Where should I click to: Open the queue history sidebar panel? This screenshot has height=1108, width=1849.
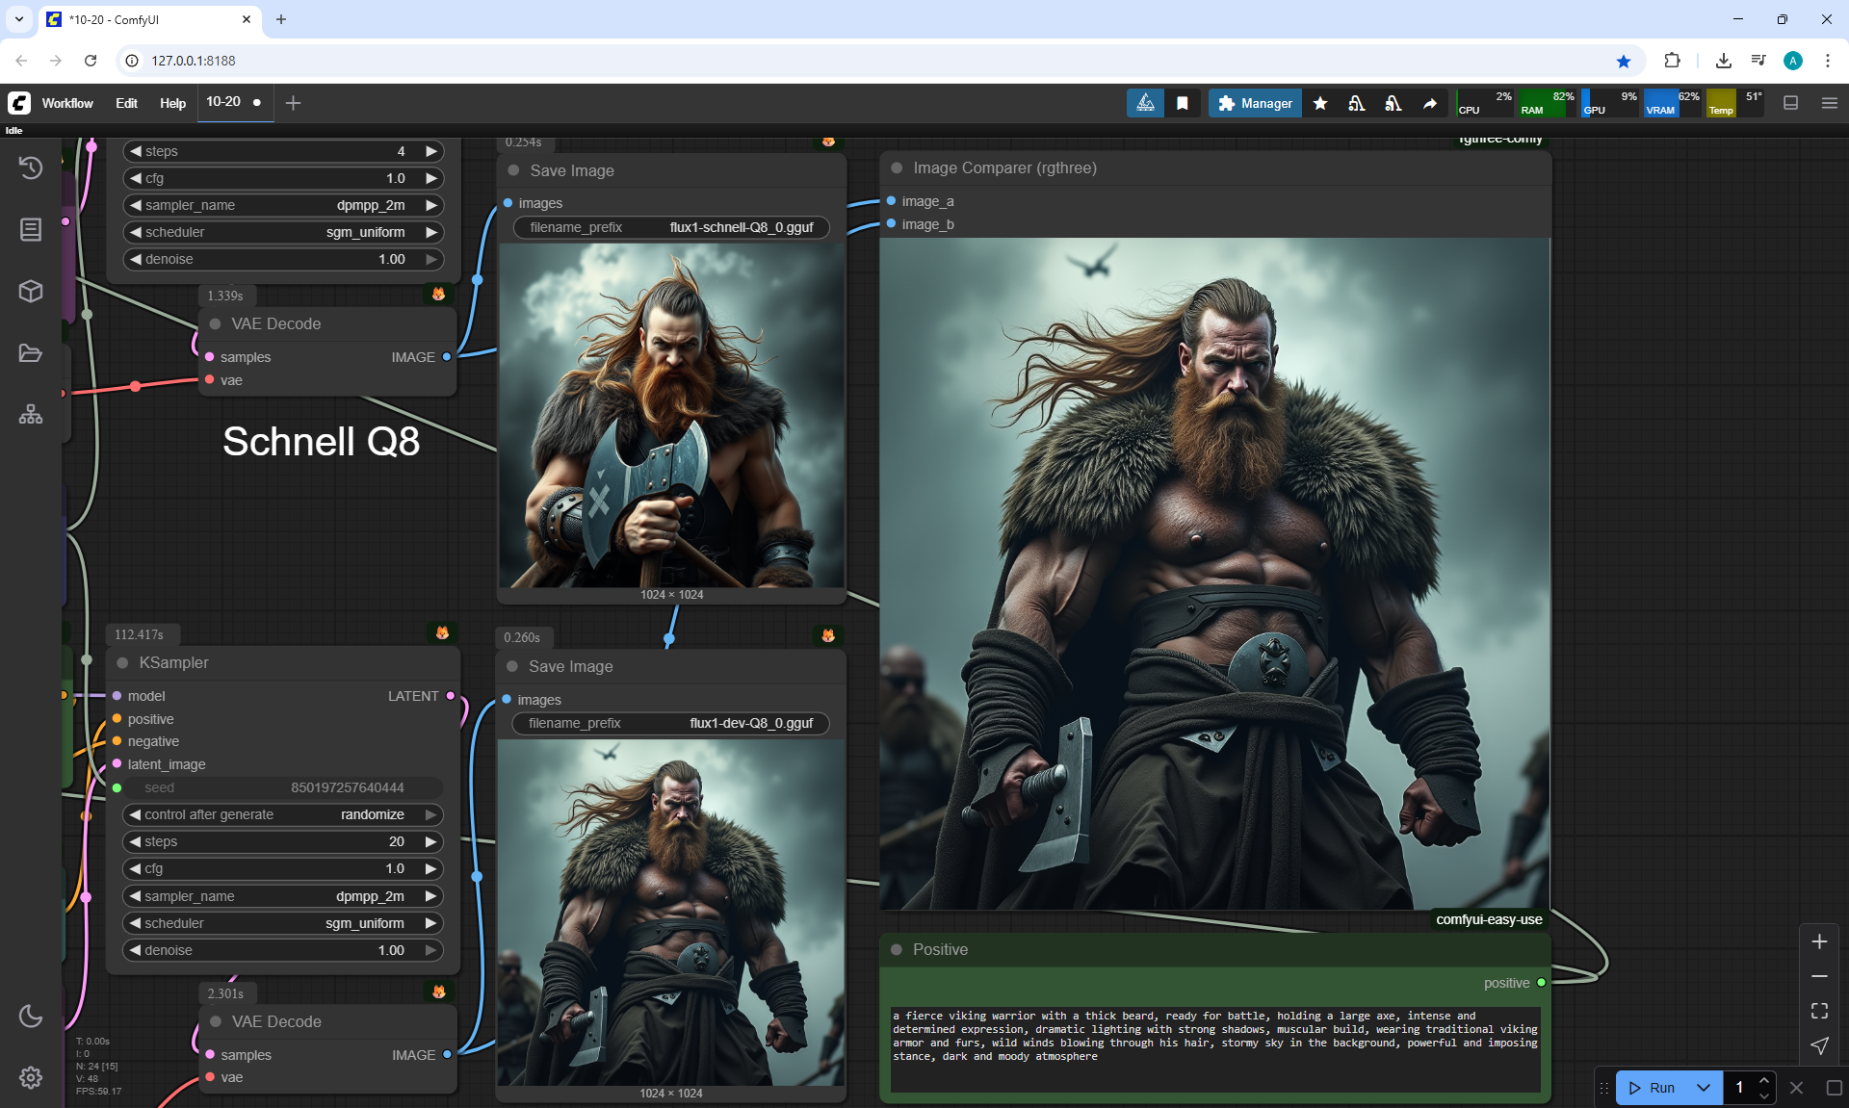click(31, 167)
